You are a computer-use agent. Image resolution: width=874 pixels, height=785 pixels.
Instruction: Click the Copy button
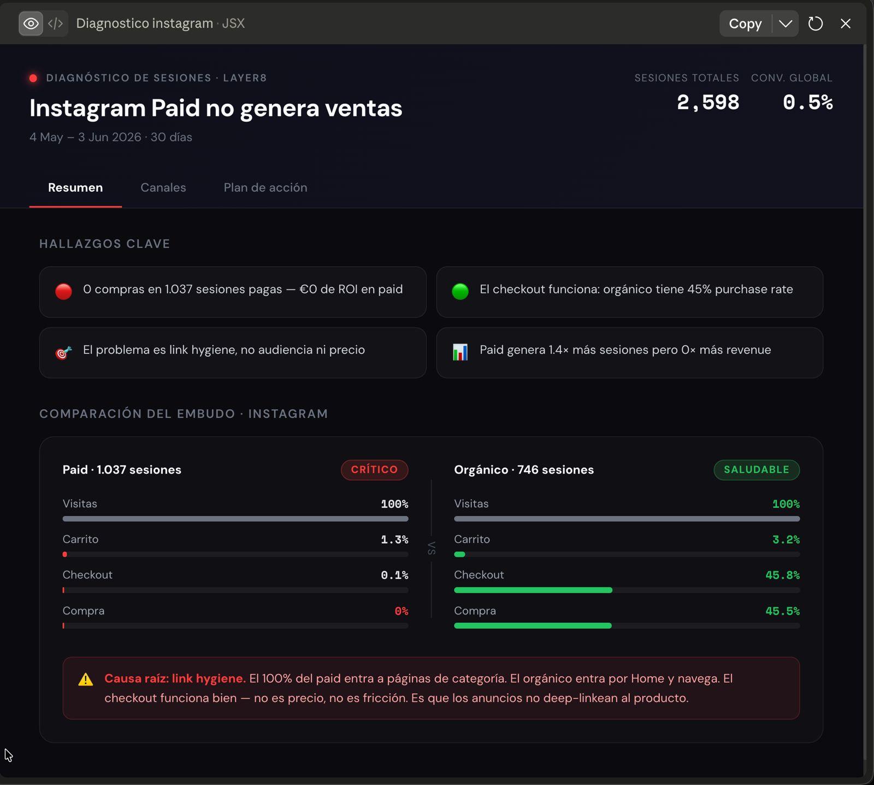point(745,23)
